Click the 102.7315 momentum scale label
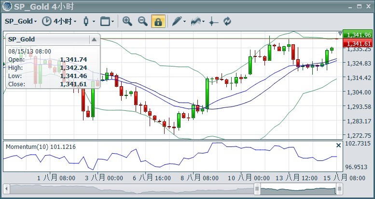This screenshot has width=375, height=199. click(x=358, y=144)
